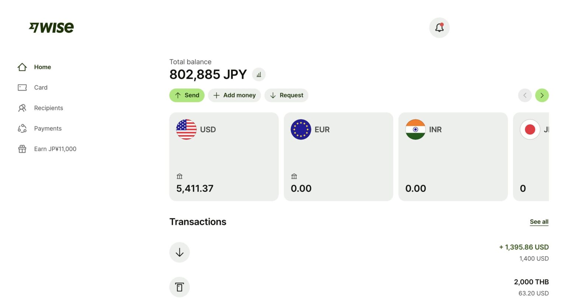Click the ATM withdrawal transaction icon
This screenshot has width=566, height=305.
[x=179, y=287]
